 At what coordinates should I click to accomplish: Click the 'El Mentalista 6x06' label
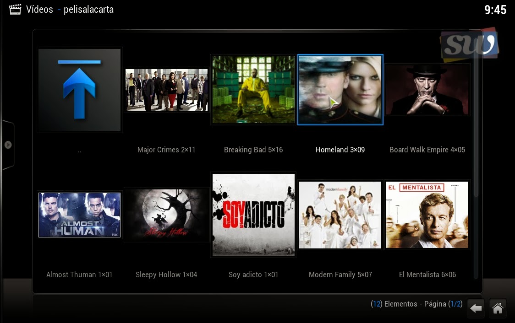pyautogui.click(x=427, y=275)
